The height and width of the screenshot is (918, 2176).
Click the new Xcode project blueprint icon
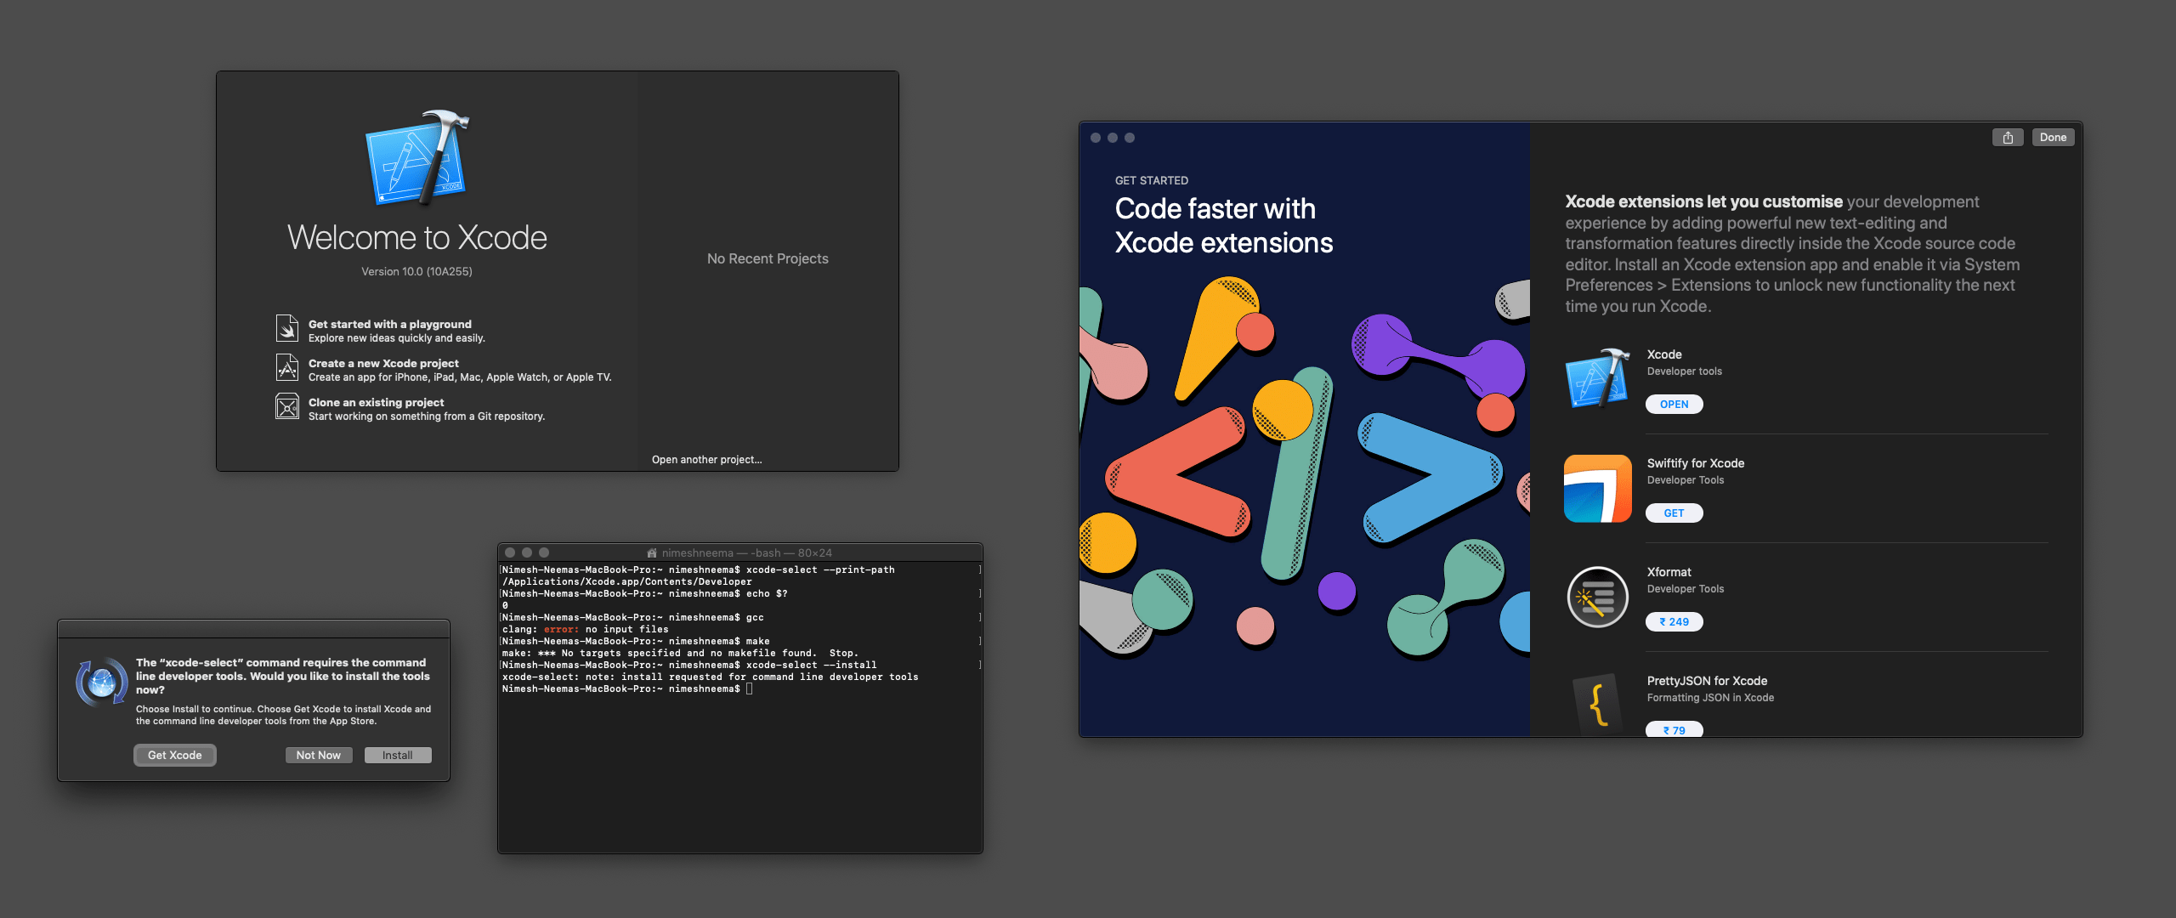point(287,368)
